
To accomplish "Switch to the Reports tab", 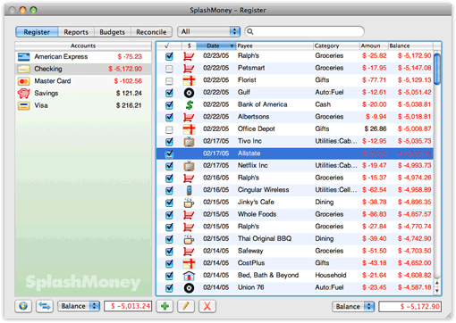I will coord(76,32).
